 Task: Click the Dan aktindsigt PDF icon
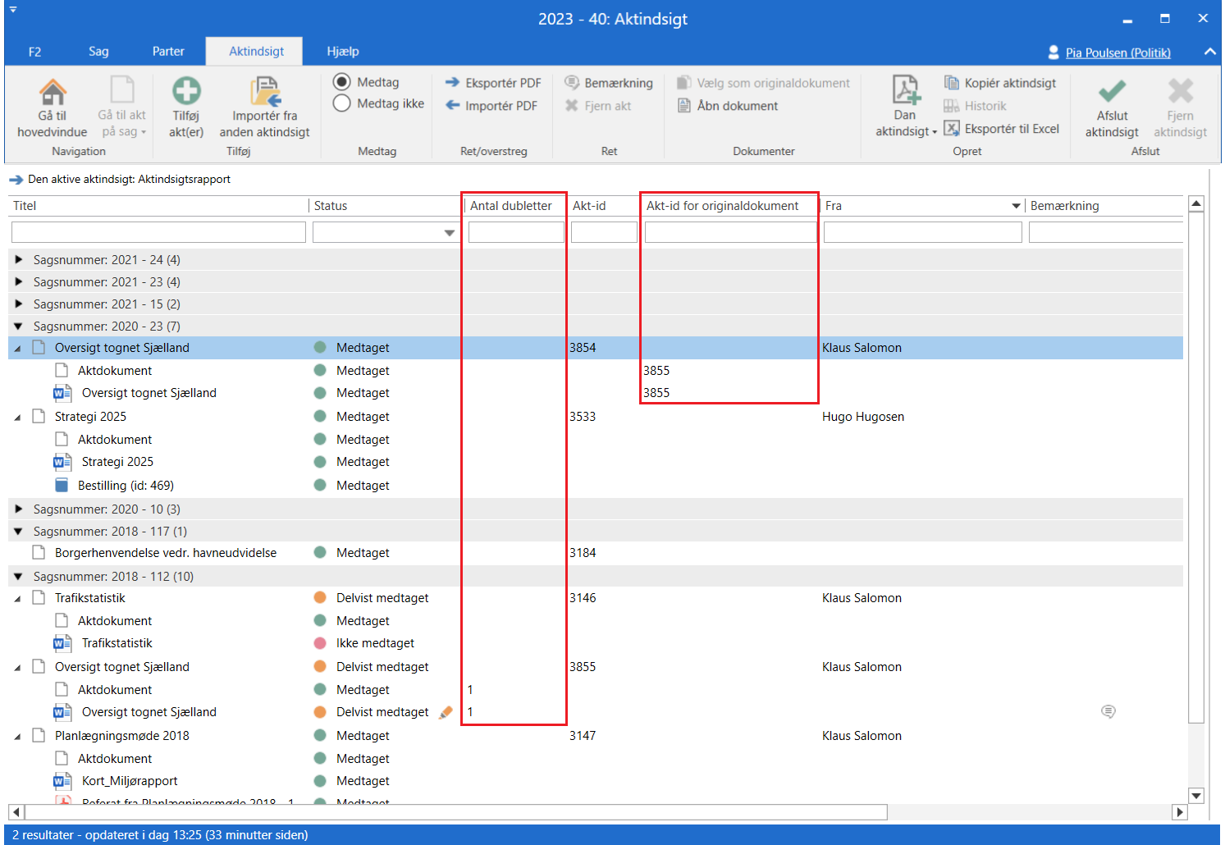click(x=906, y=90)
